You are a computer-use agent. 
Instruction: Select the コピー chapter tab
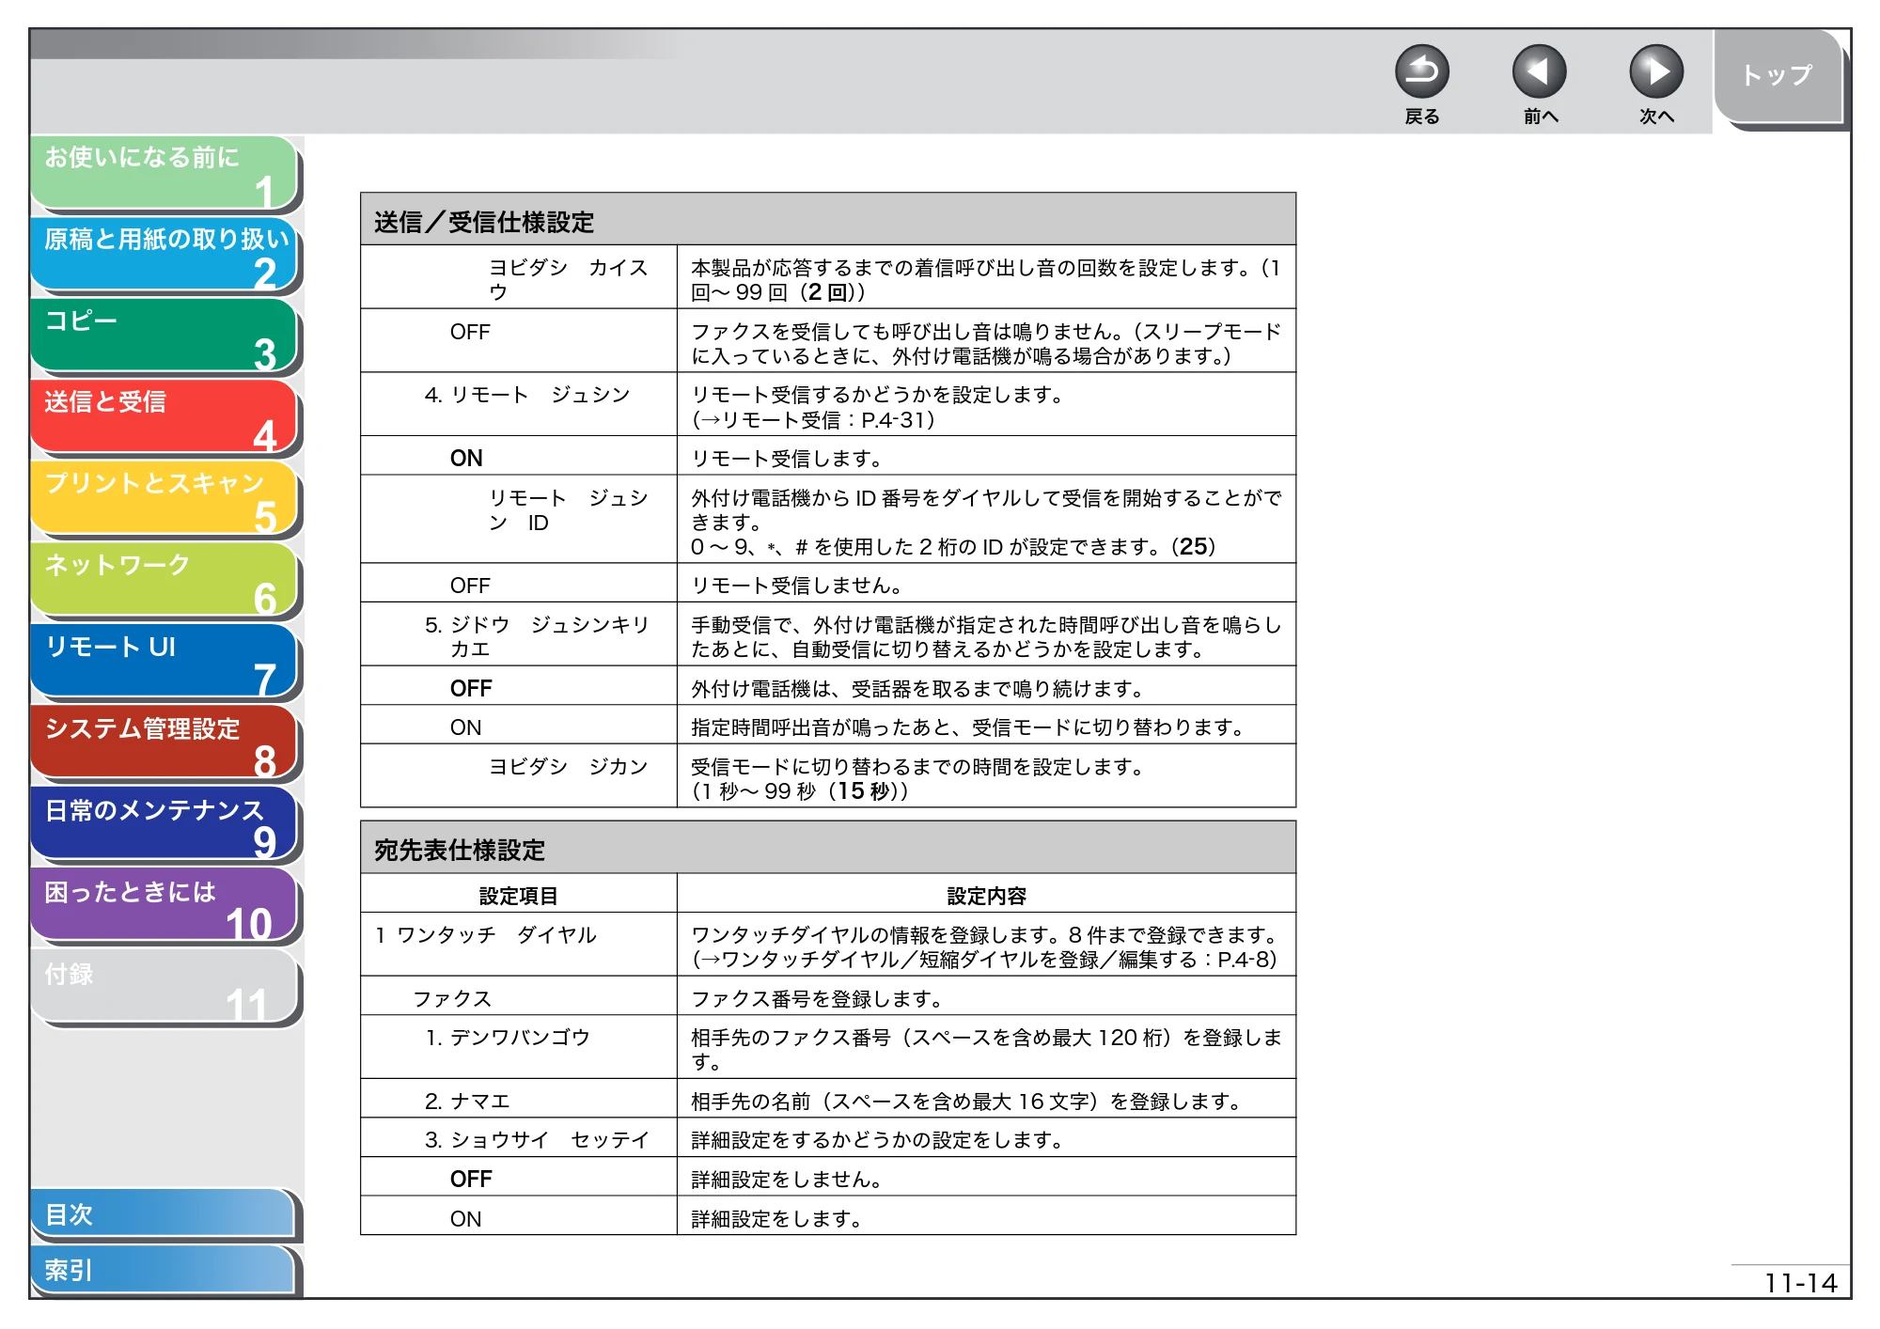(x=164, y=336)
